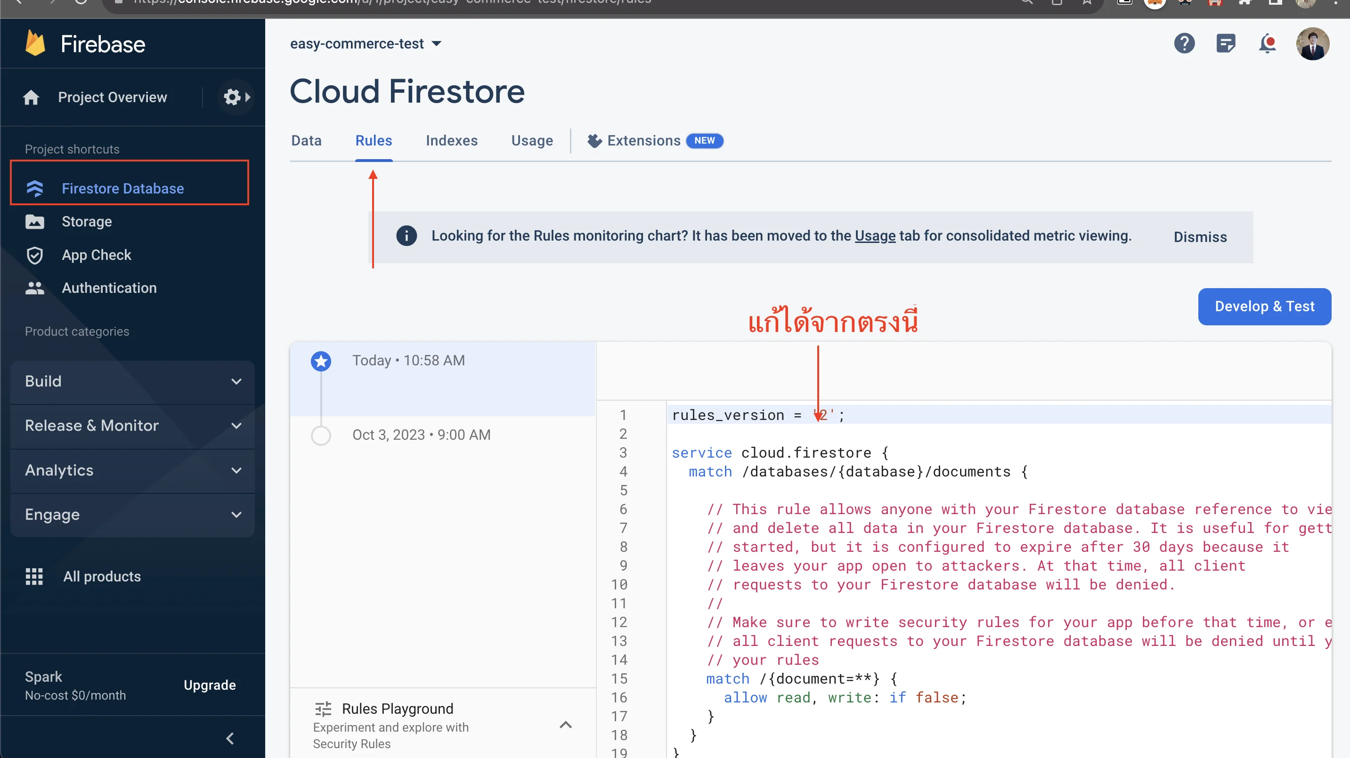Select the Oct 3, 2023 version circle
The width and height of the screenshot is (1350, 758).
click(321, 435)
